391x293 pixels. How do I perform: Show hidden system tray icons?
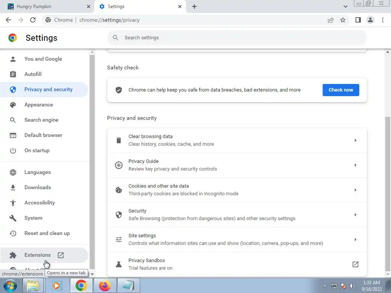pos(325,286)
